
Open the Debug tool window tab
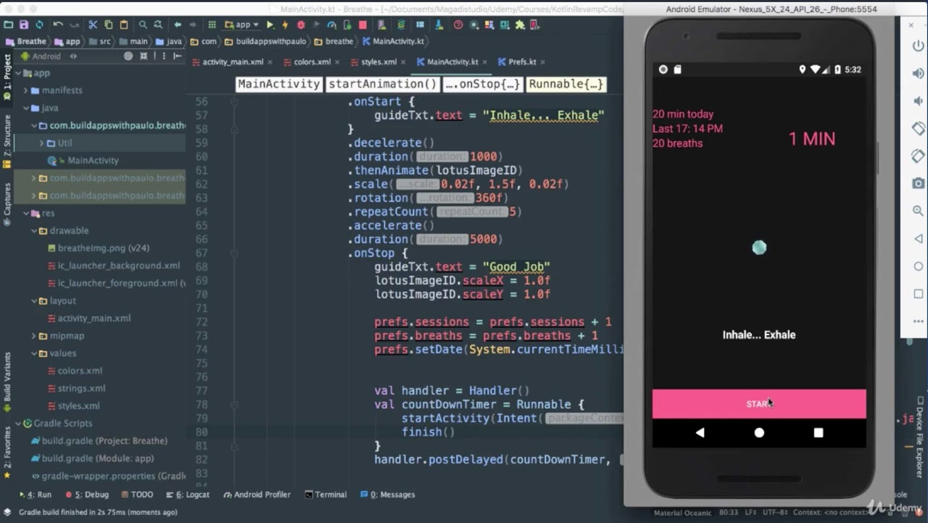pyautogui.click(x=87, y=495)
